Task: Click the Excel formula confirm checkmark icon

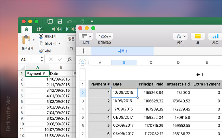Action: (x=60, y=59)
